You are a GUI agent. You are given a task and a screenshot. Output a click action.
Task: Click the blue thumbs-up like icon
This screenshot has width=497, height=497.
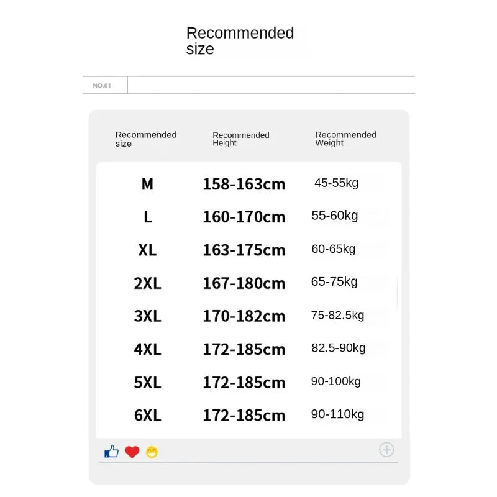pyautogui.click(x=111, y=452)
